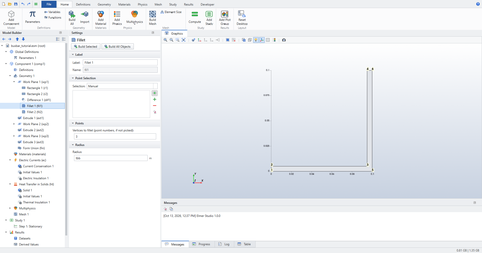Click the zoom out magnifier icon
482x253 pixels.
(171, 40)
